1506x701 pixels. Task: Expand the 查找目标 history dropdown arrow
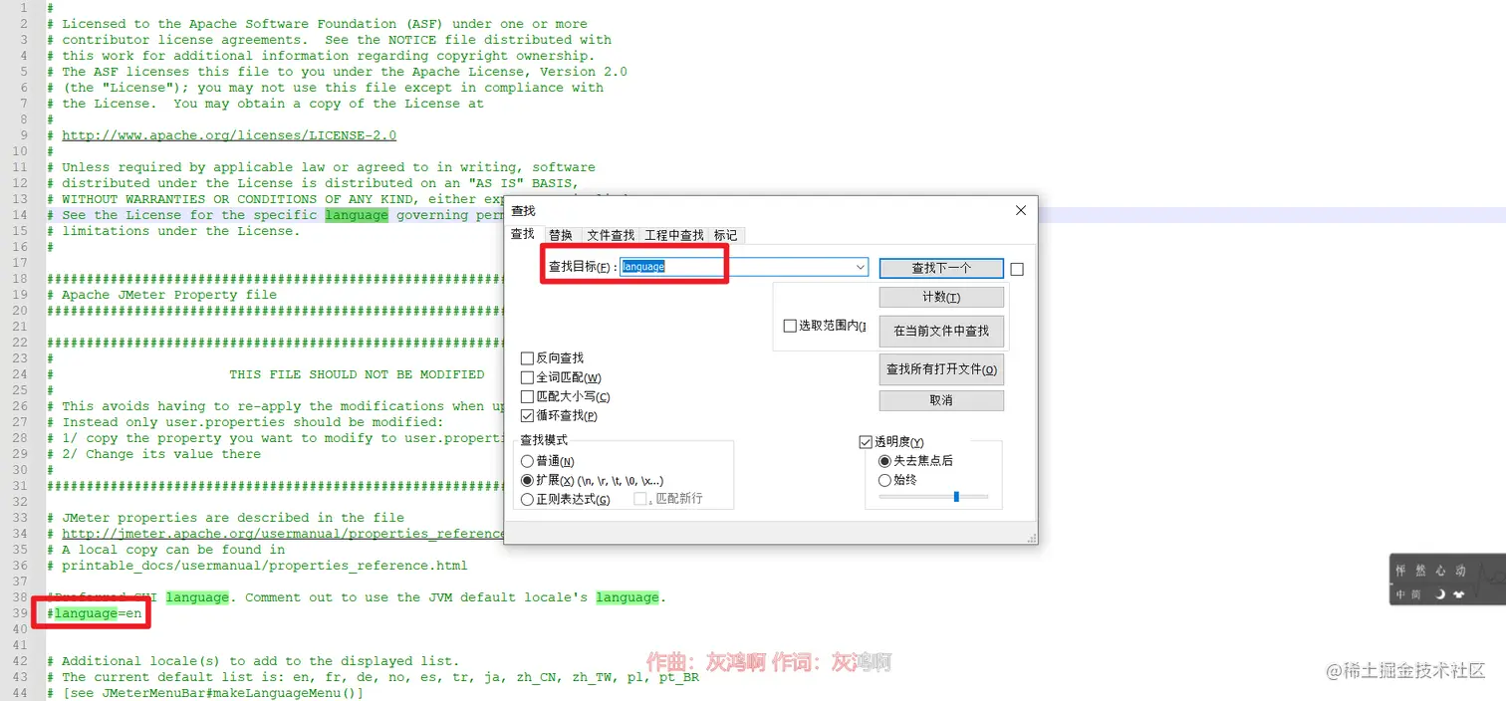point(860,267)
